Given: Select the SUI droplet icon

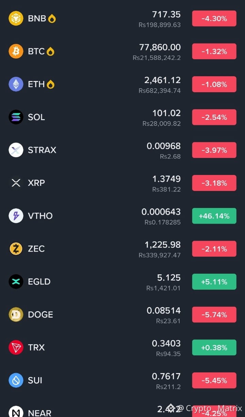Looking at the screenshot, I should (x=16, y=380).
